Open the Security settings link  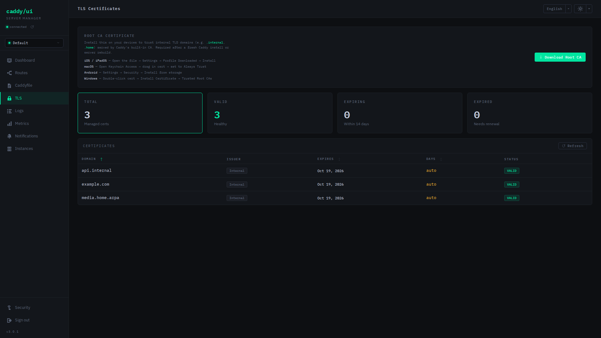pos(34,308)
